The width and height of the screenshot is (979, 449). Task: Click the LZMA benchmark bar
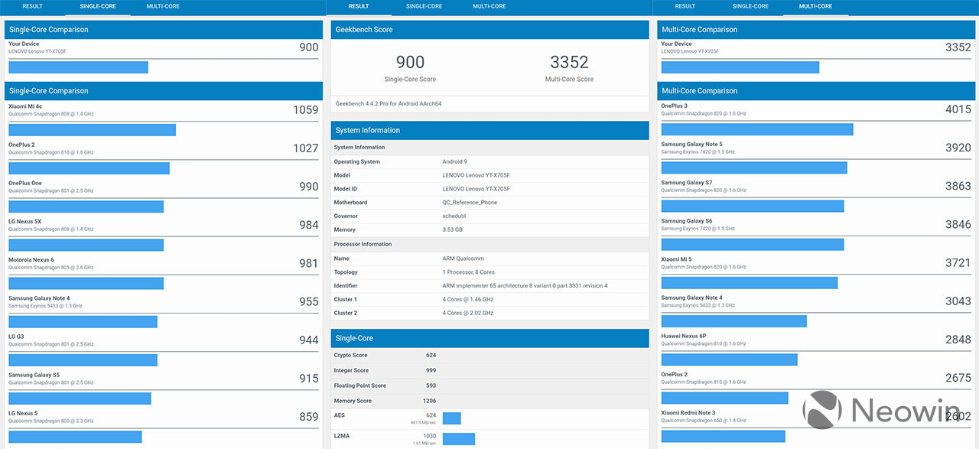(x=459, y=439)
